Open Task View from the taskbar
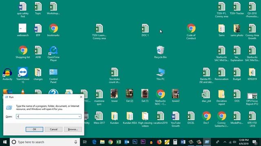This screenshot has height=146, width=261. (85, 142)
